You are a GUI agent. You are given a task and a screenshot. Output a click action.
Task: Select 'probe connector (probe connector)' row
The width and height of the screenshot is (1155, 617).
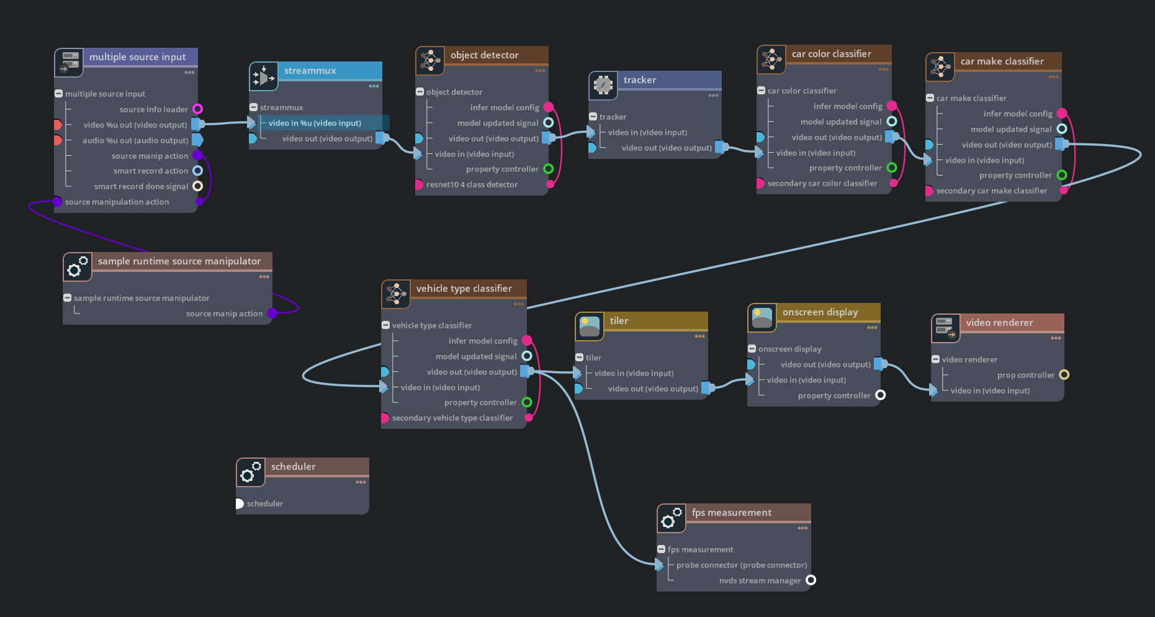[734, 565]
